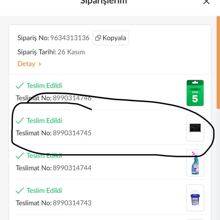Select Teslim Edildi status of delivery 8990314743
220x220 pixels.
[44, 190]
